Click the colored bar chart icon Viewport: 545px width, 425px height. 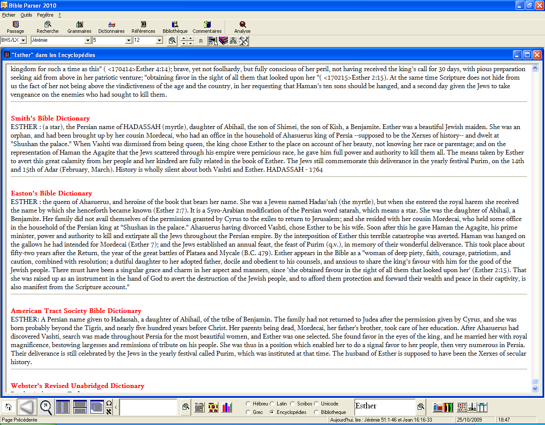227,407
